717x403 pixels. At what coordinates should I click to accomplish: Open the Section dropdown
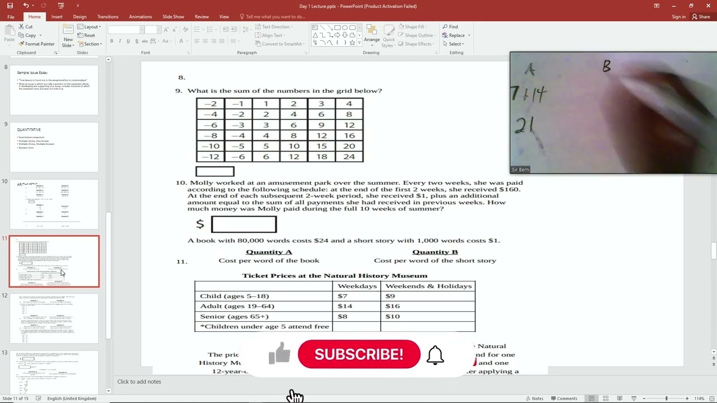tap(90, 44)
